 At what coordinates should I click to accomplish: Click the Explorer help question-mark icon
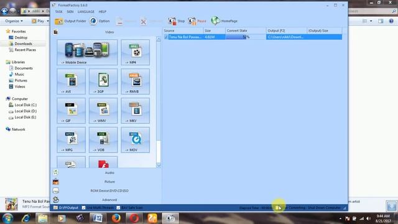point(391,21)
